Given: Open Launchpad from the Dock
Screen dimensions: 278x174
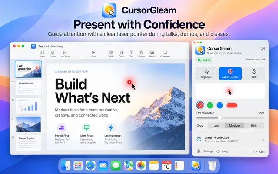Looking at the screenshot, I should click(78, 165).
